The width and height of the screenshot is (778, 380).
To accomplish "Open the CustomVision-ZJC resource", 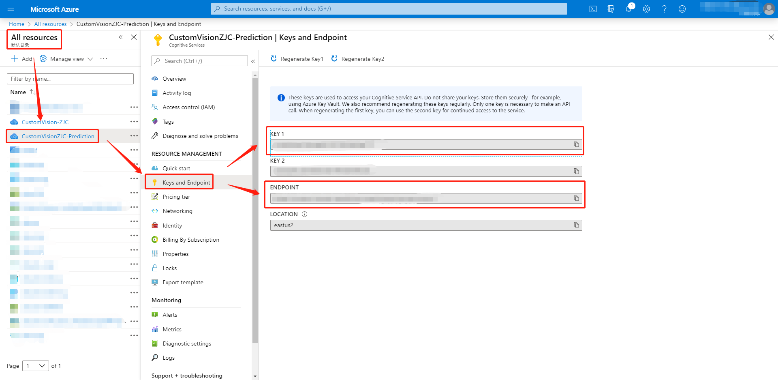I will pyautogui.click(x=45, y=122).
